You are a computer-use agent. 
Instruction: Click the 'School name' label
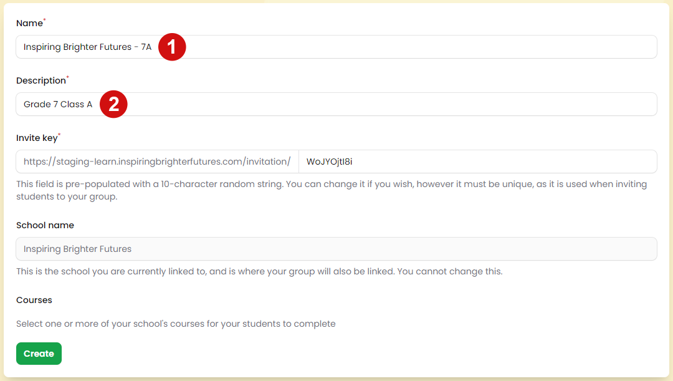[45, 225]
